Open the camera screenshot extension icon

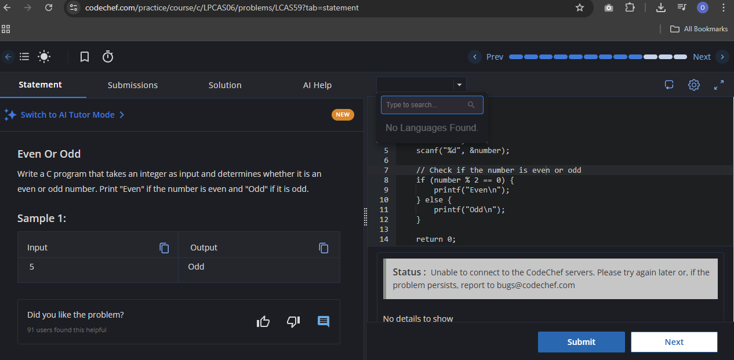point(609,8)
